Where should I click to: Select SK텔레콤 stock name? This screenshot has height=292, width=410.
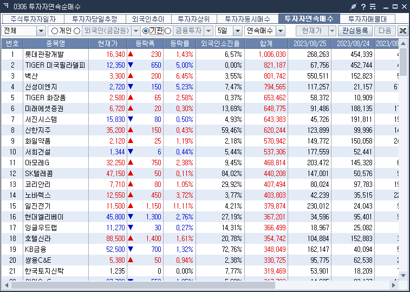pyautogui.click(x=39, y=173)
